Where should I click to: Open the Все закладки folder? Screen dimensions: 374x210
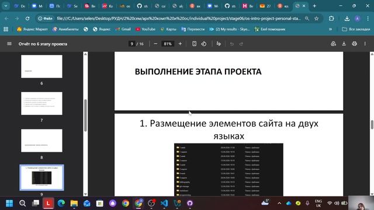point(356,29)
